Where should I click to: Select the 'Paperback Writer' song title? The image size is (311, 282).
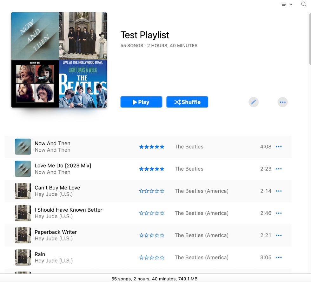56,232
